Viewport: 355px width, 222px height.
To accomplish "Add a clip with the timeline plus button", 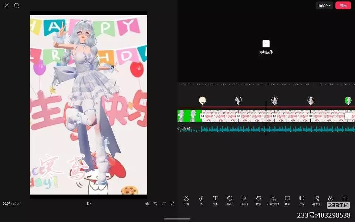I will [348, 116].
